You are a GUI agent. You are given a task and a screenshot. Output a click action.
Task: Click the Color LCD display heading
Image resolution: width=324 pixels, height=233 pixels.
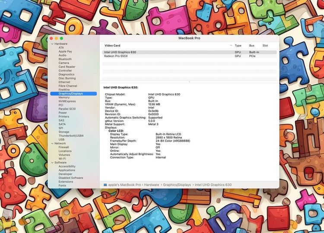pyautogui.click(x=116, y=131)
